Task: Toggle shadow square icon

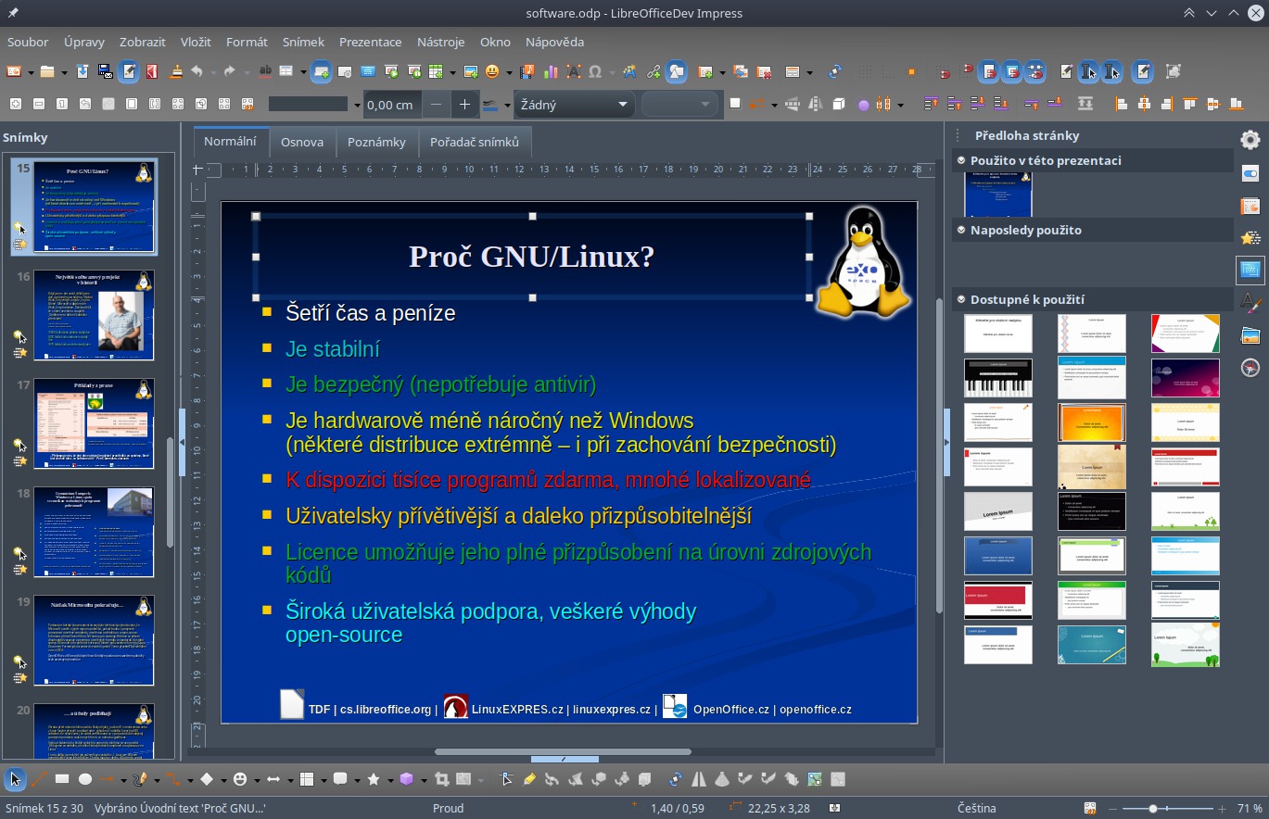Action: (734, 103)
